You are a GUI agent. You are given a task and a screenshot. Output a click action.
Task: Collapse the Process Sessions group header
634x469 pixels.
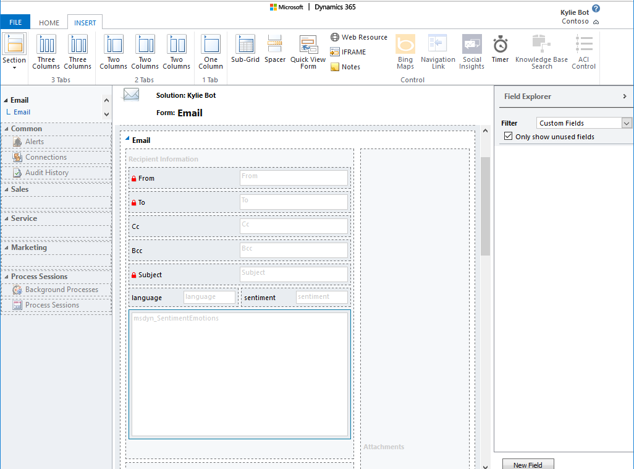[x=6, y=277]
